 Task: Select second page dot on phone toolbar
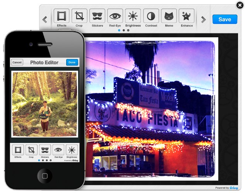(43, 160)
